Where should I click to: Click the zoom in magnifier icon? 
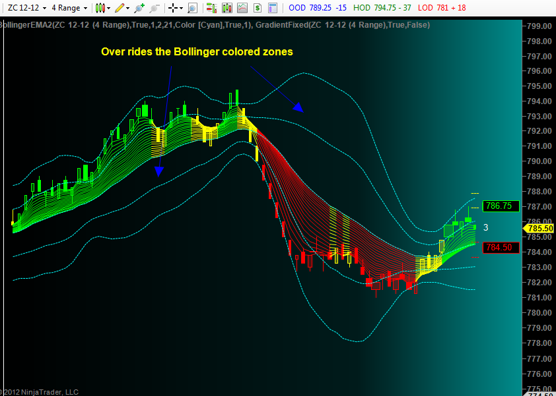pyautogui.click(x=139, y=8)
